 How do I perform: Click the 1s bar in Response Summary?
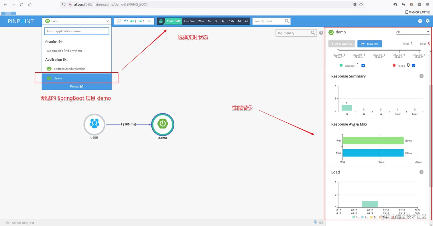click(347, 108)
